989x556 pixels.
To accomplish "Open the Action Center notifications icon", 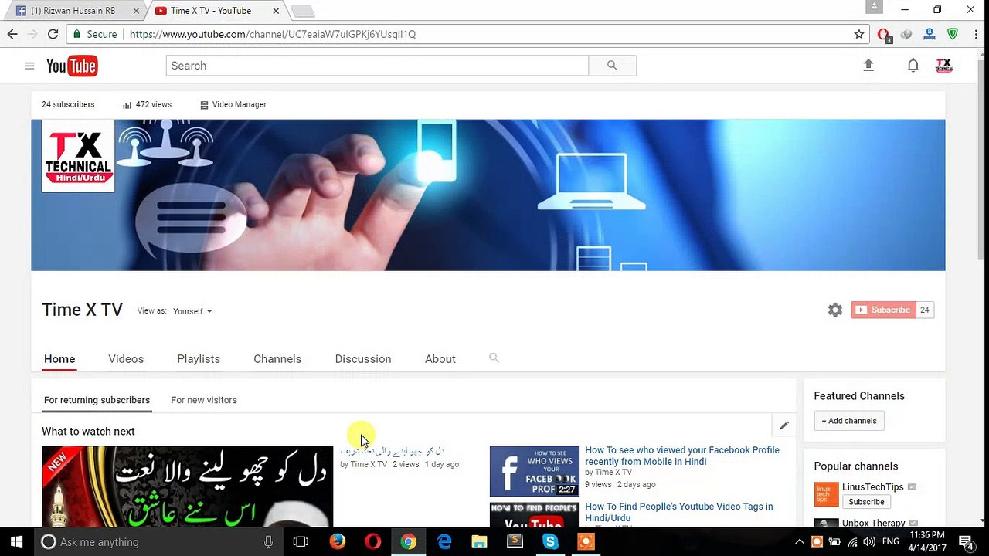I will [966, 541].
